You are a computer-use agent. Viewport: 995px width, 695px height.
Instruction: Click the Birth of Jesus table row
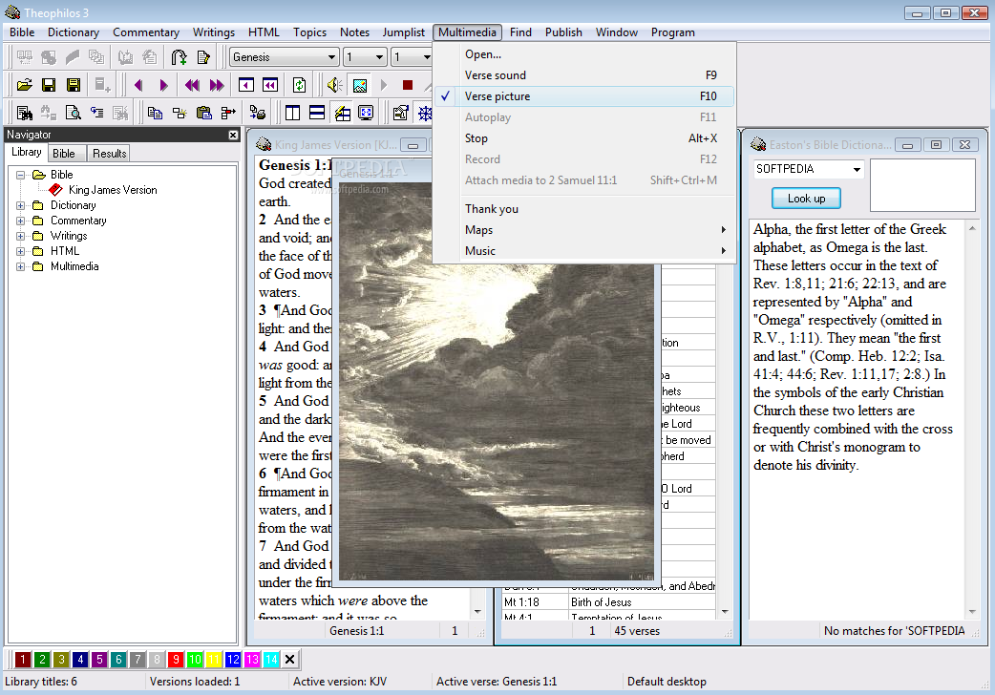(x=609, y=602)
